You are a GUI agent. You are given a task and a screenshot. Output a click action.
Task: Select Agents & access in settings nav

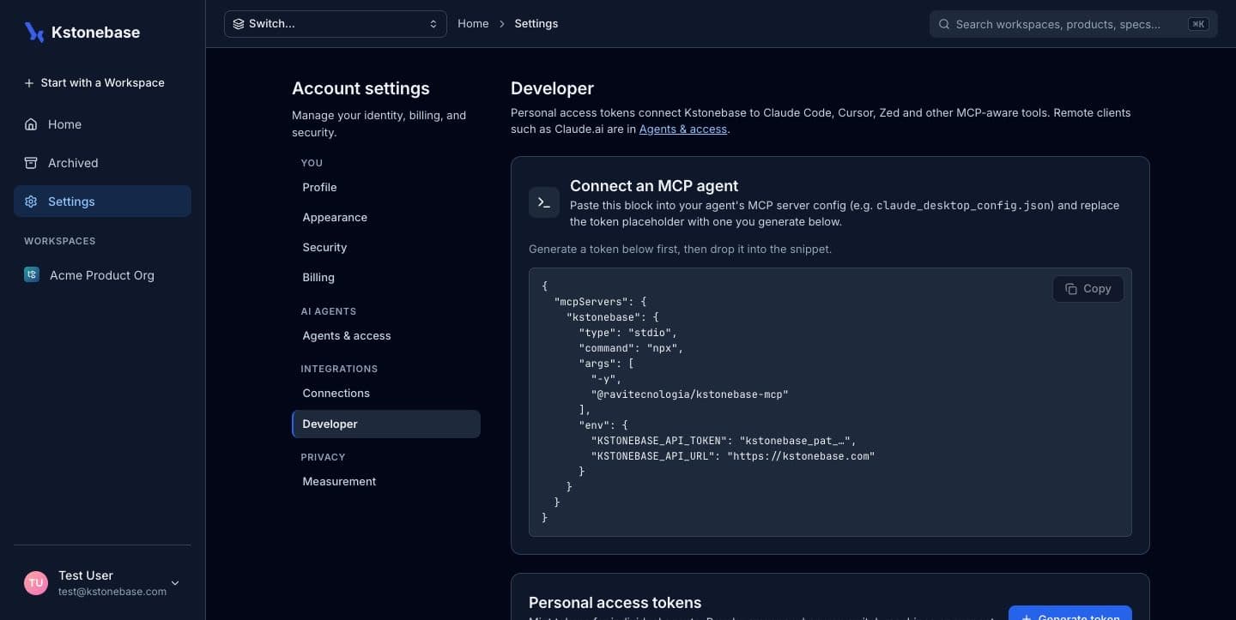(386, 335)
